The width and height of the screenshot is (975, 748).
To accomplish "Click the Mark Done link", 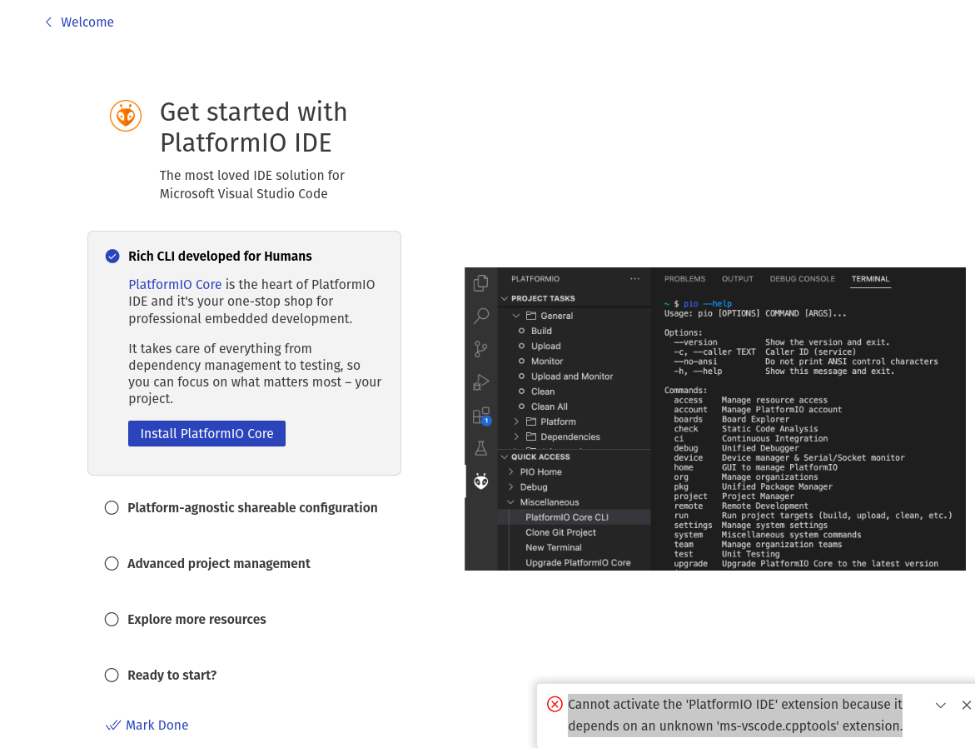I will [x=147, y=725].
